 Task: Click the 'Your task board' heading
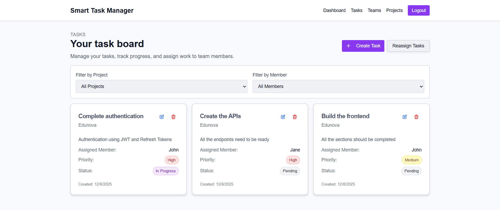[107, 44]
